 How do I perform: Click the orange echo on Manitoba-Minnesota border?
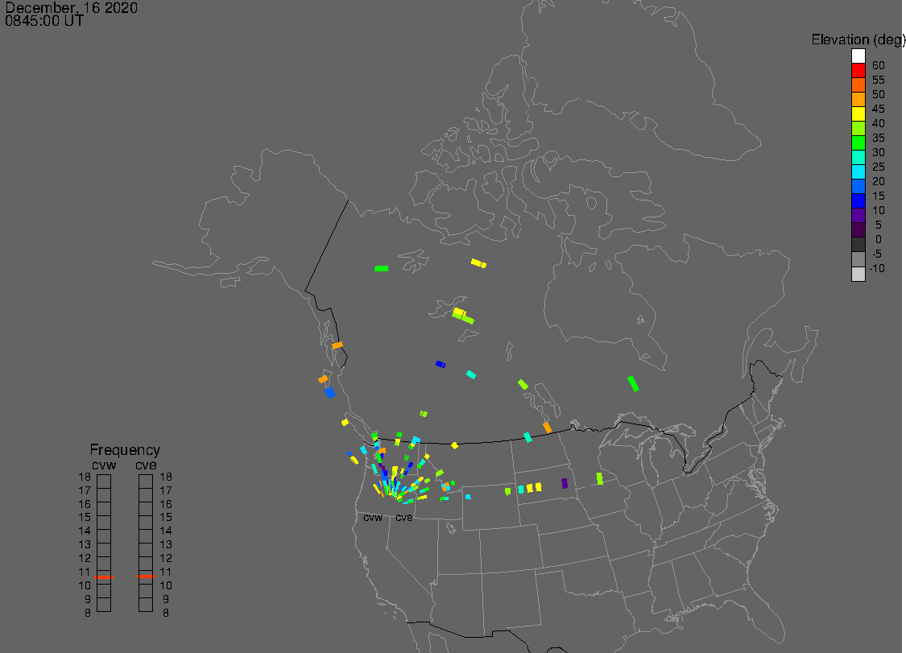point(547,428)
